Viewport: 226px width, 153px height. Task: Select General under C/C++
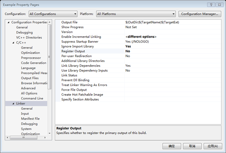(x=27, y=48)
